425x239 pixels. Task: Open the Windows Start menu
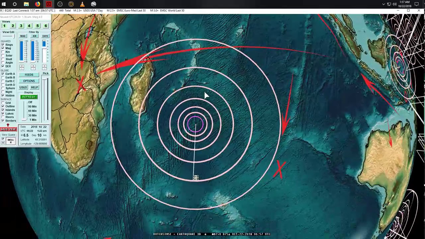click(3, 4)
